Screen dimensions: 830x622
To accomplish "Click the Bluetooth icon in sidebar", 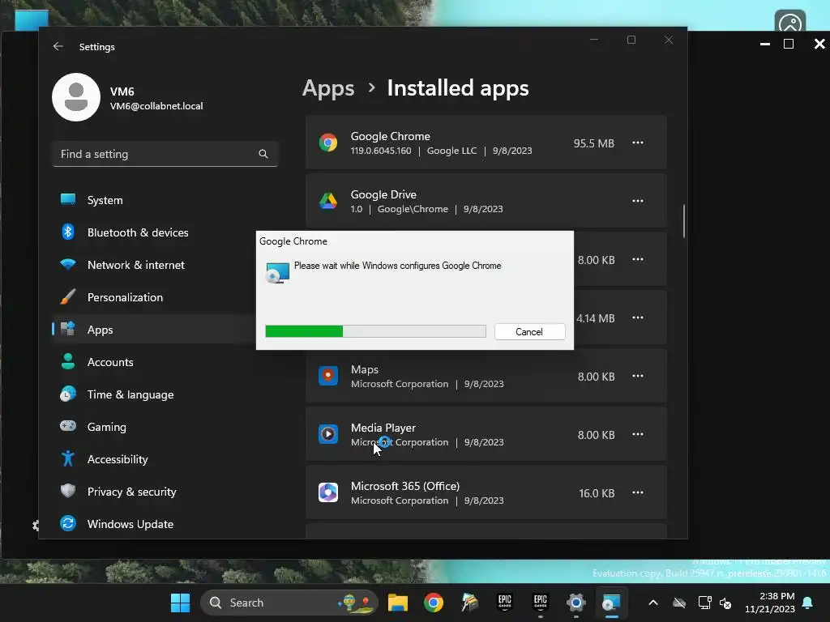I will (x=68, y=232).
